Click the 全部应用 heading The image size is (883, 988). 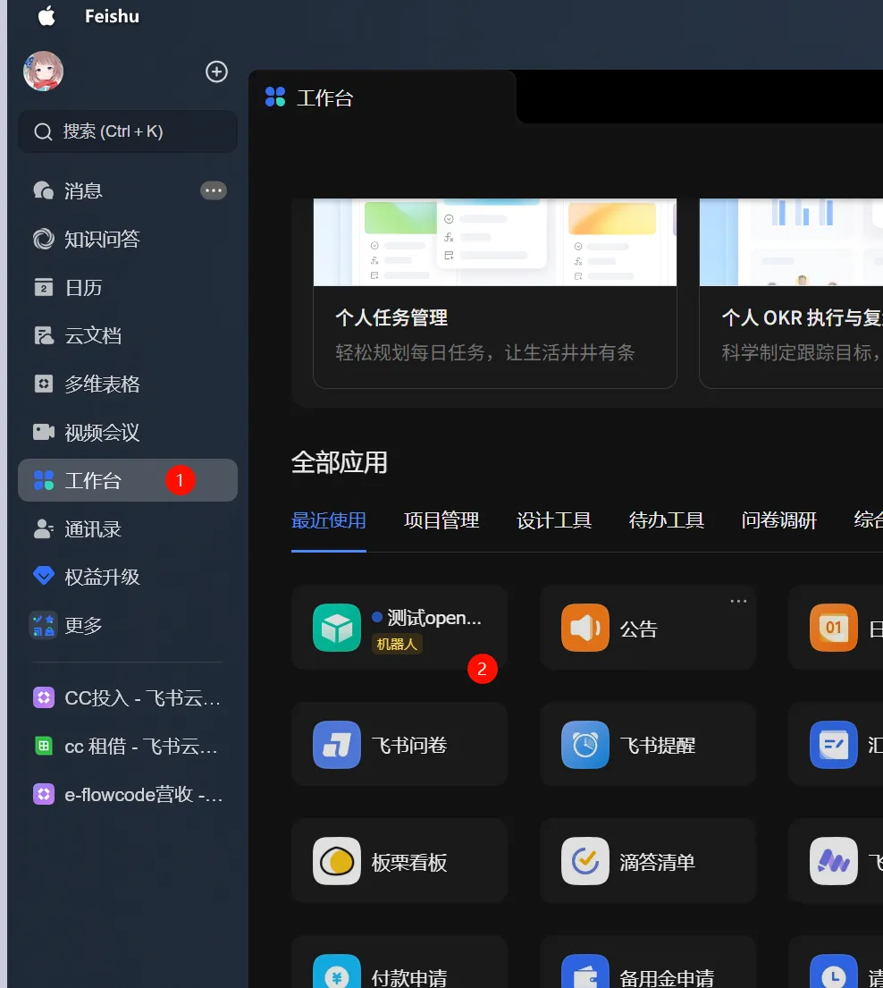click(x=340, y=462)
